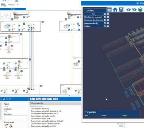
Task: Click the second crossed-eye icon with dot
Action: coord(134,10)
